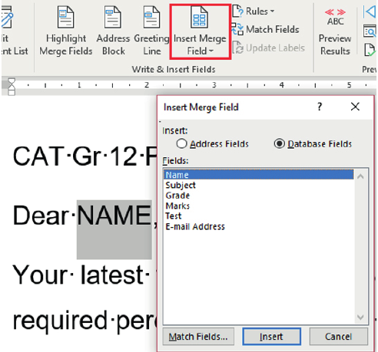
Task: Click the Fields list scroll down arrow
Action: tap(360, 317)
